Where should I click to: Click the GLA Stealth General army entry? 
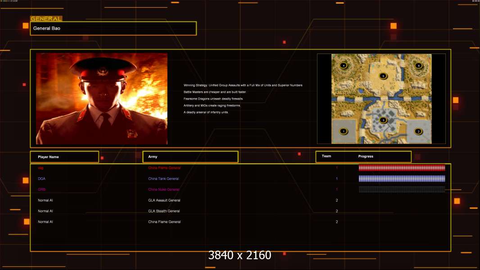pyautogui.click(x=164, y=211)
